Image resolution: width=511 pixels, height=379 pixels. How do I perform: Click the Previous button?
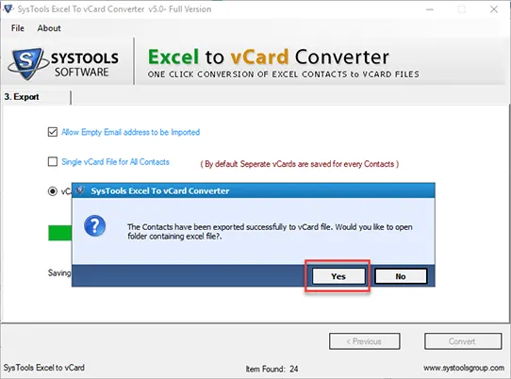[x=364, y=341]
